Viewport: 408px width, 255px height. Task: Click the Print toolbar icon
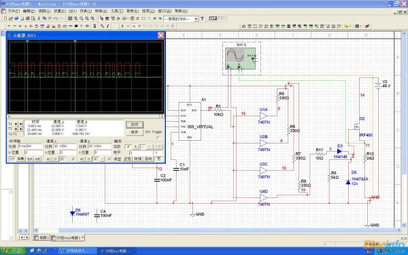pos(27,18)
